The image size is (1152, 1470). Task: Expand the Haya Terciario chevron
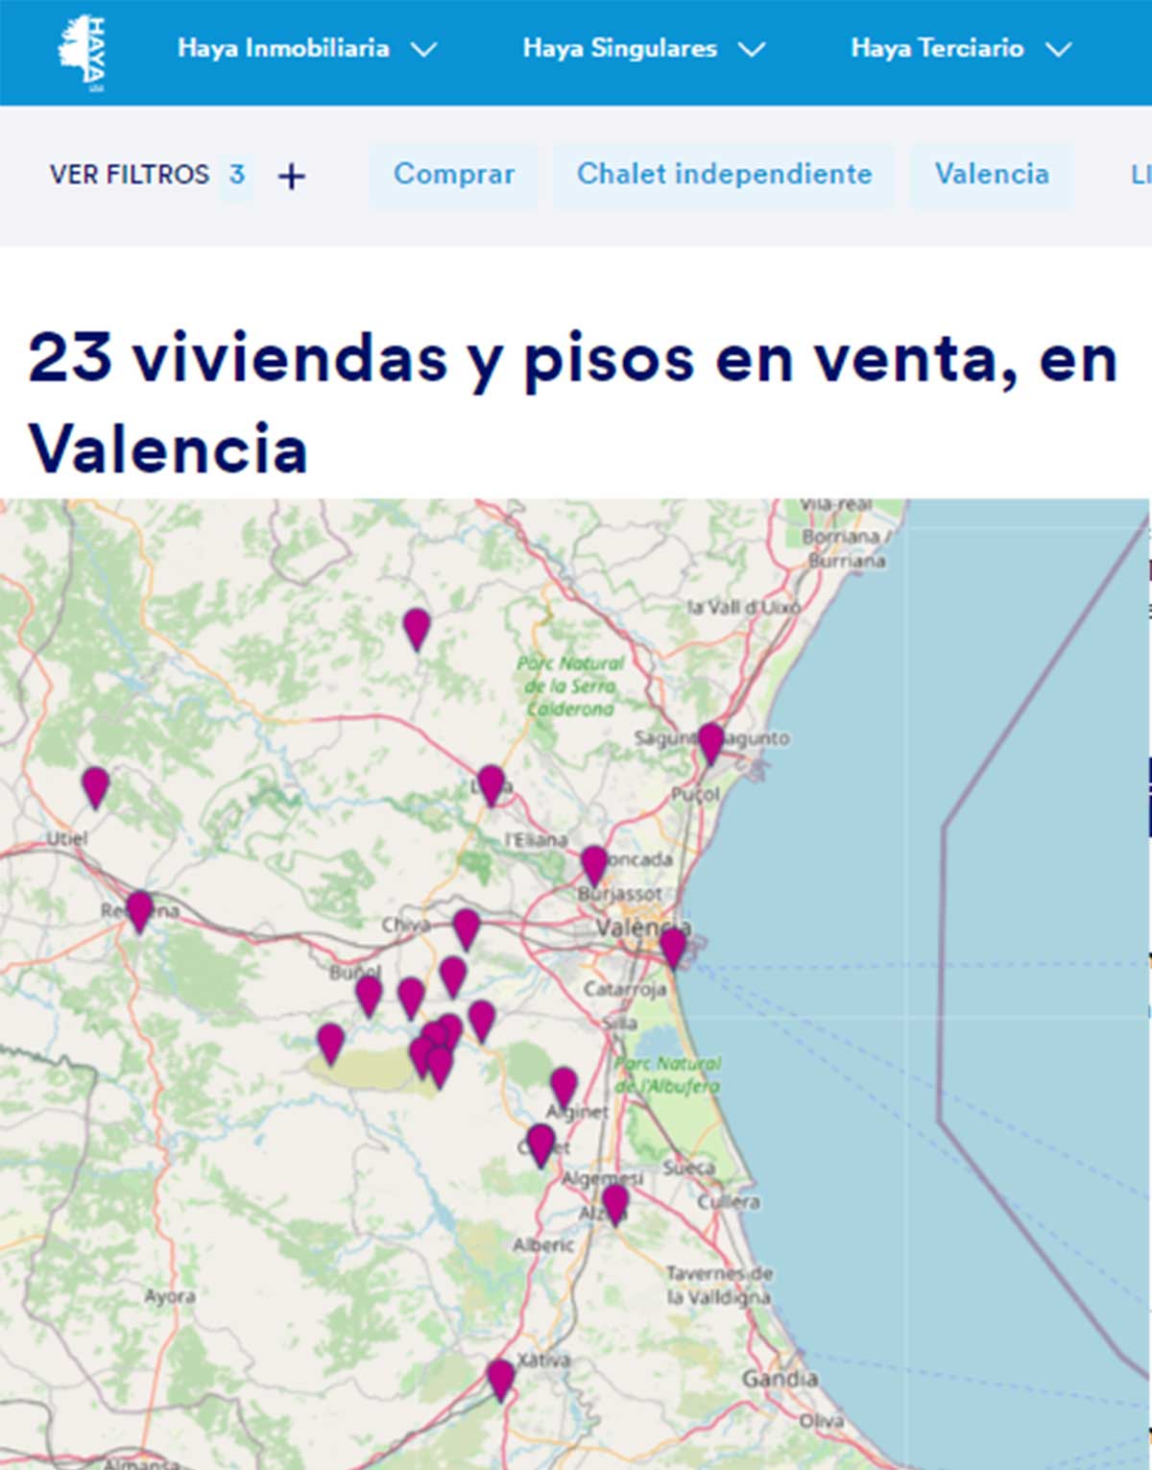tap(1058, 49)
